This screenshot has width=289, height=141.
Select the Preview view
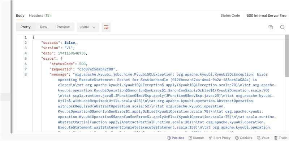click(63, 27)
